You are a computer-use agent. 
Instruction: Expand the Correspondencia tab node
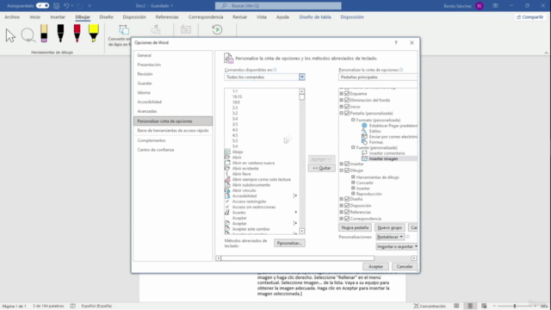pos(341,219)
